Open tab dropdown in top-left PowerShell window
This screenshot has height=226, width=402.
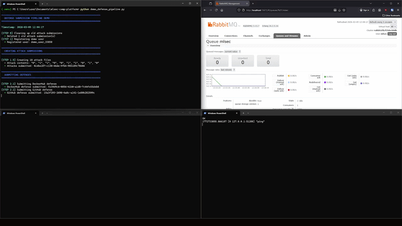pos(47,4)
